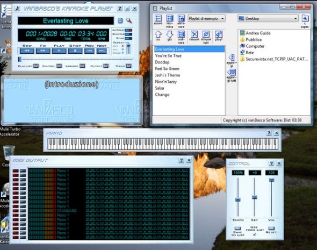The image size is (317, 250).
Task: Click the help '?' button of MIDI Output
Action: pos(181,160)
